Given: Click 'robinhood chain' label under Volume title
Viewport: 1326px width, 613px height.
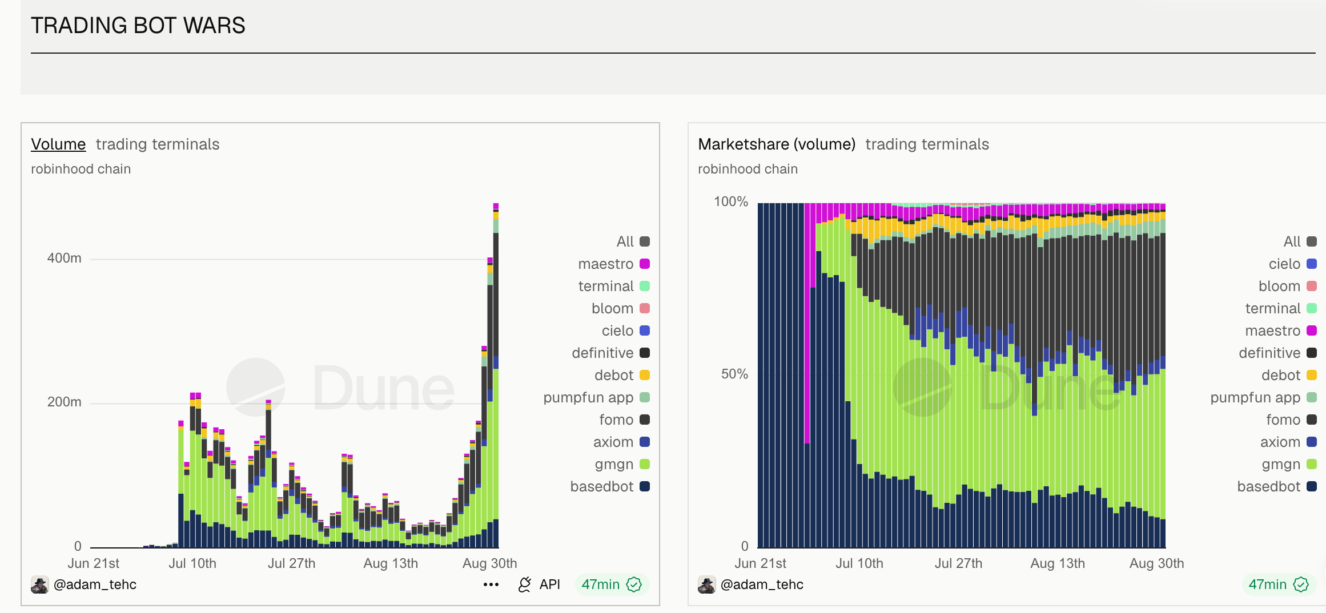Looking at the screenshot, I should coord(81,169).
